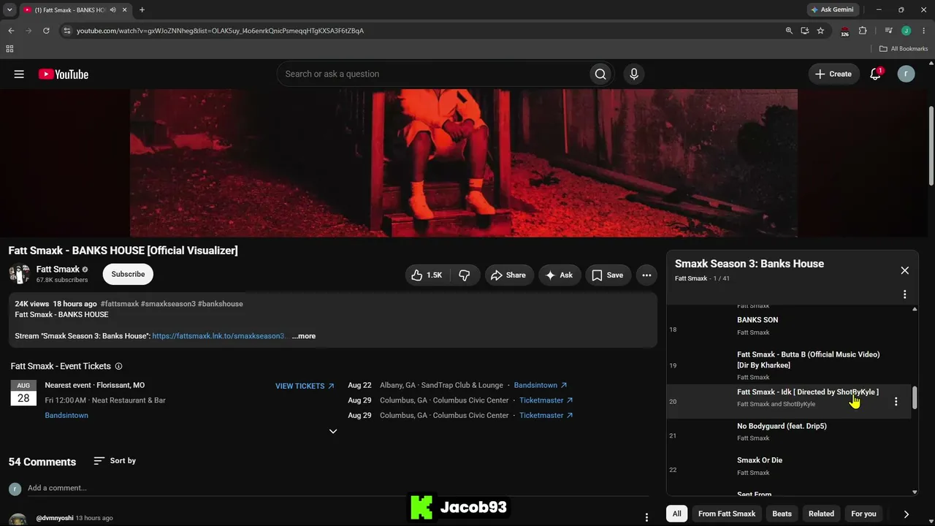Open the Extensions puzzle icon

863,31
